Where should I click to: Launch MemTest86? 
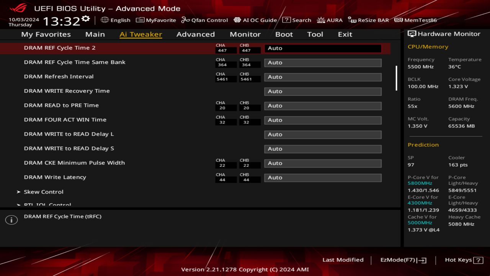tap(416, 20)
